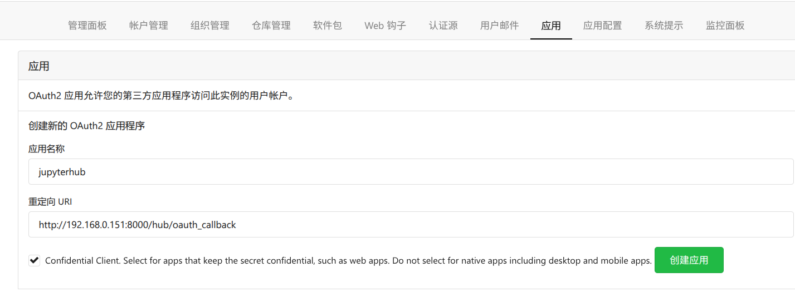Select the 仓库管理 tab

tap(271, 26)
